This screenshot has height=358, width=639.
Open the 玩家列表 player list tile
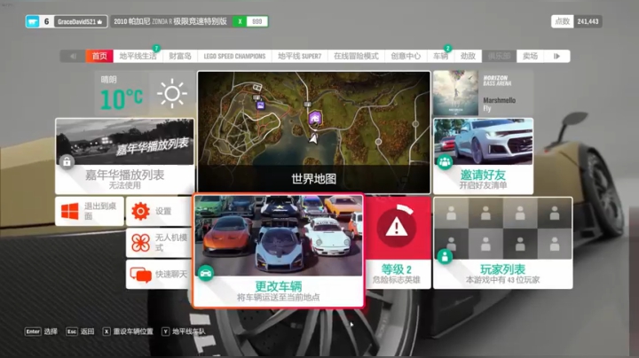point(503,243)
